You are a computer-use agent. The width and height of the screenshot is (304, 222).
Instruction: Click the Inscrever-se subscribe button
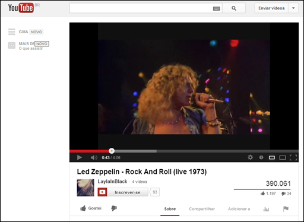pos(123,192)
